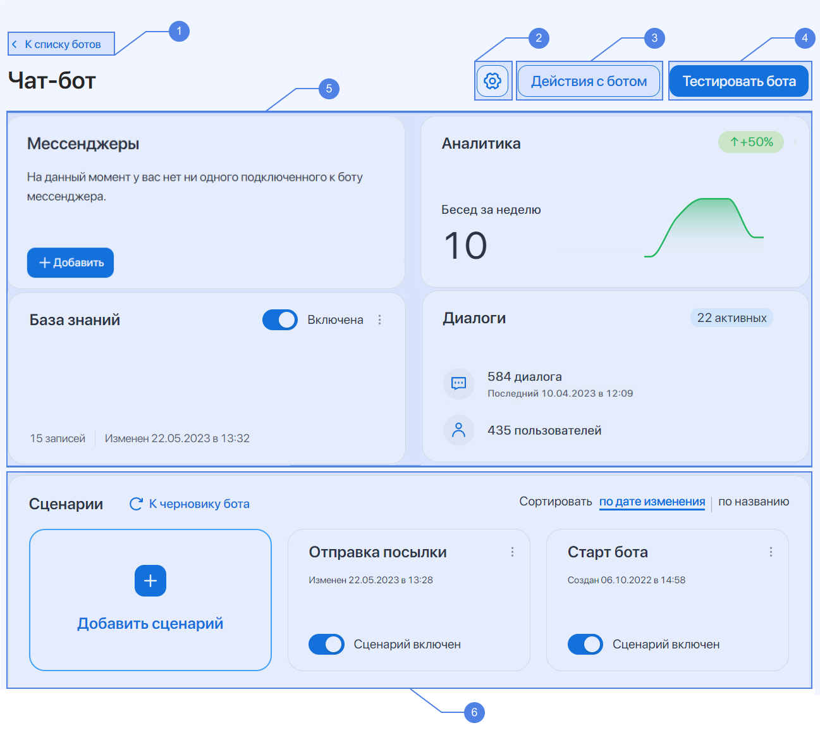Click the weekly conversations analytics chart
The image size is (820, 730).
[x=704, y=228]
